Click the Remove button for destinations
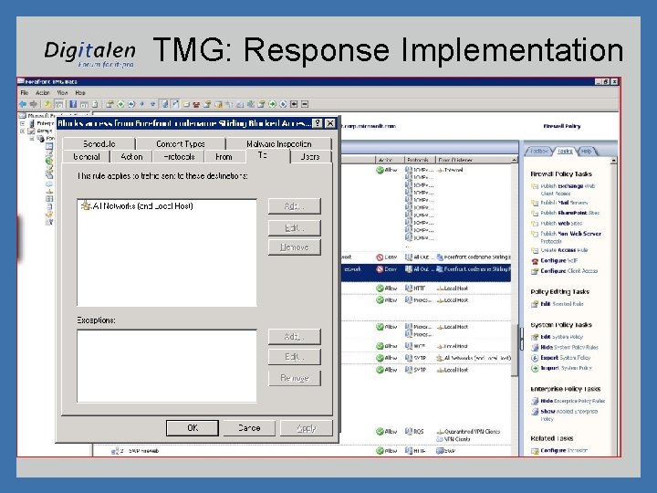Viewport: 657px width, 493px height. click(295, 247)
